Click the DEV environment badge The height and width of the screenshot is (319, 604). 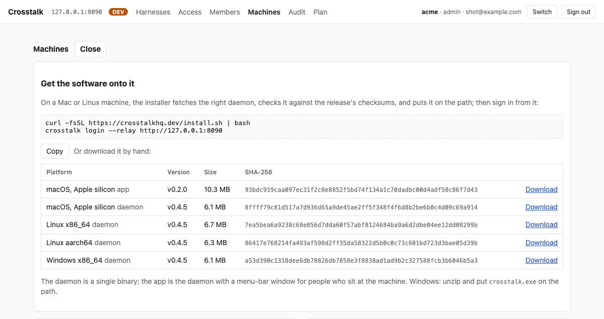(118, 12)
